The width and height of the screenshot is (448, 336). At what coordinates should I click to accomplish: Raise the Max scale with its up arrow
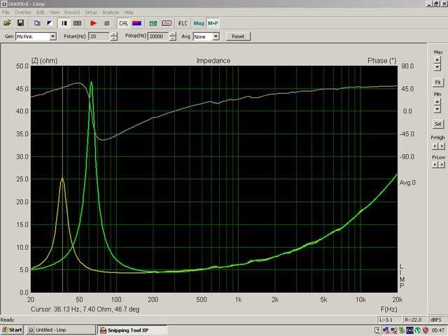437,60
